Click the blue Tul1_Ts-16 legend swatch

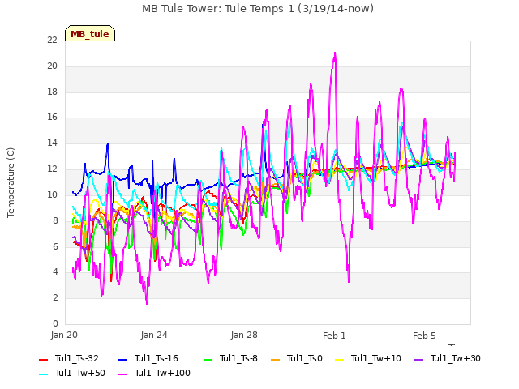[122, 359]
